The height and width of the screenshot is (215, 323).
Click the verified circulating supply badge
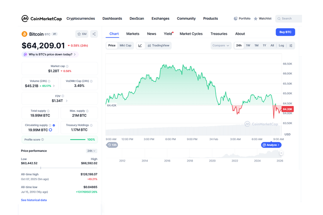click(54, 125)
